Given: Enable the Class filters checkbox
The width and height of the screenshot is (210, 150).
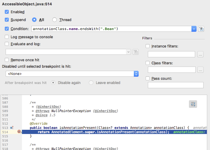Looking at the screenshot, I should point(148,63).
